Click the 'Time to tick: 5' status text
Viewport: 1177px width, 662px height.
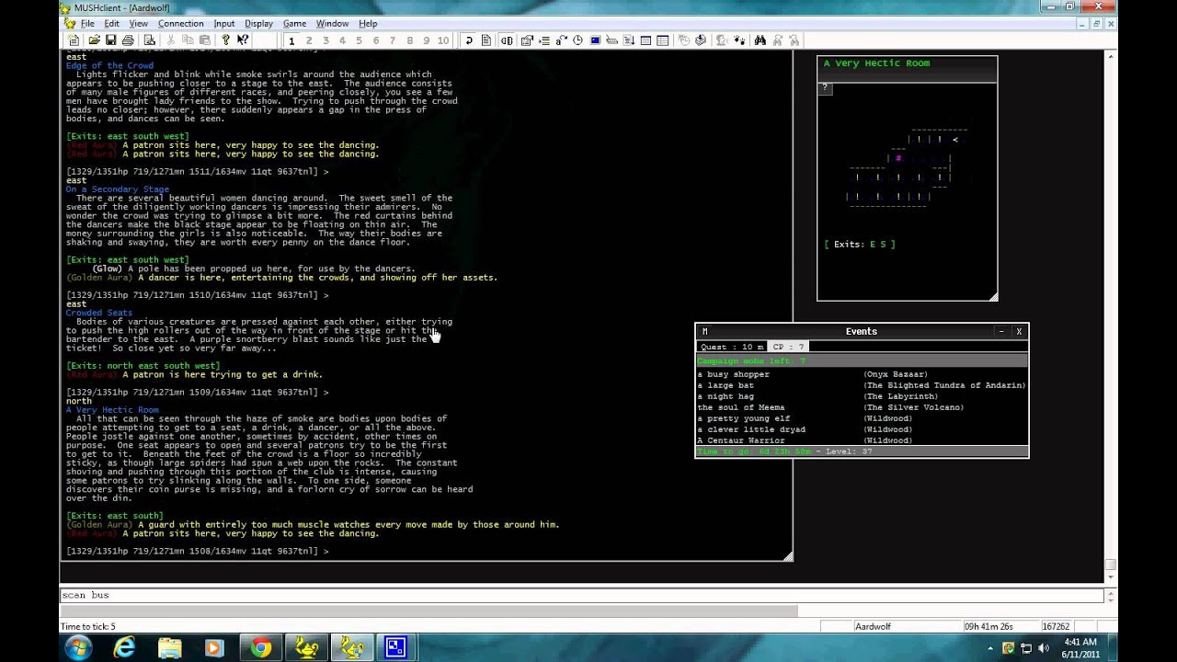point(88,626)
